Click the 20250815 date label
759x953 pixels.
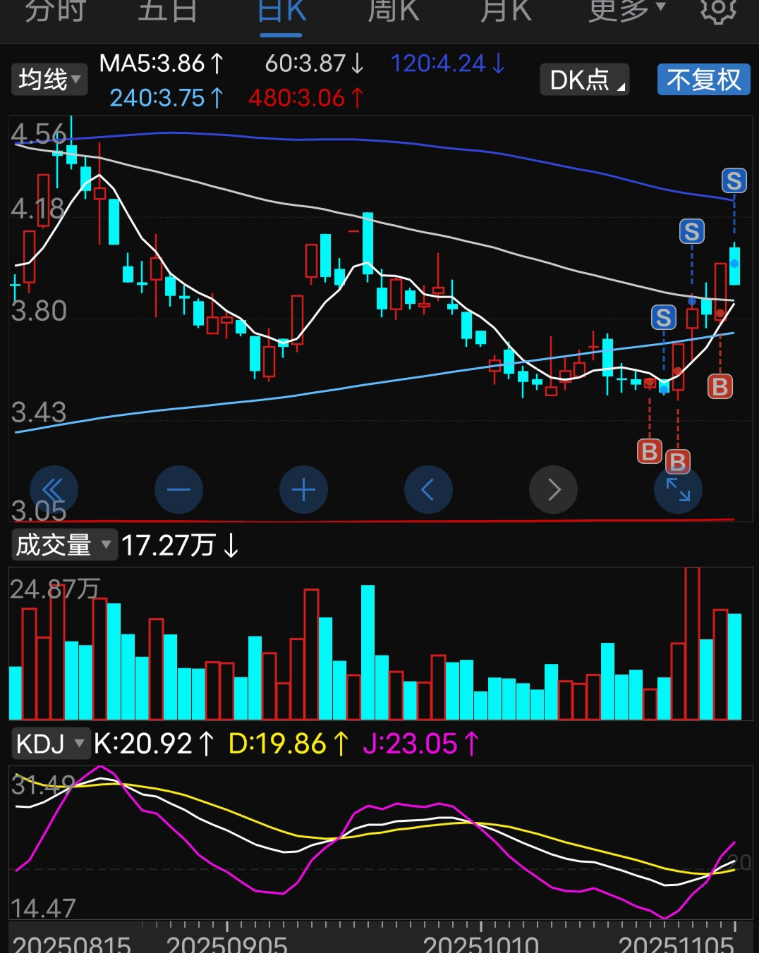72,943
